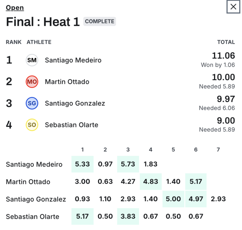Viewport: 242px width, 230px height.
Task: Close the heat results dialog
Action: [x=233, y=7]
